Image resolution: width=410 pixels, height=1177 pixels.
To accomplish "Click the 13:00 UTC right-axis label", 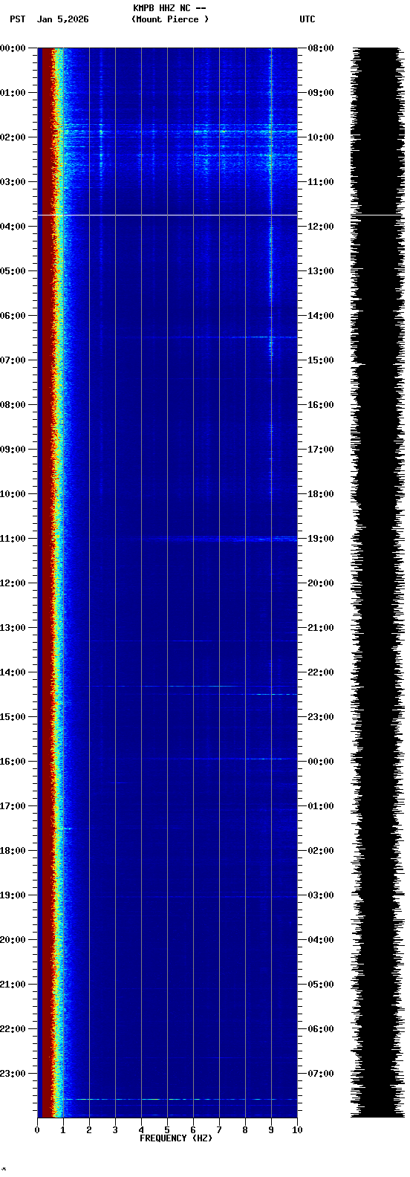I will tap(321, 271).
